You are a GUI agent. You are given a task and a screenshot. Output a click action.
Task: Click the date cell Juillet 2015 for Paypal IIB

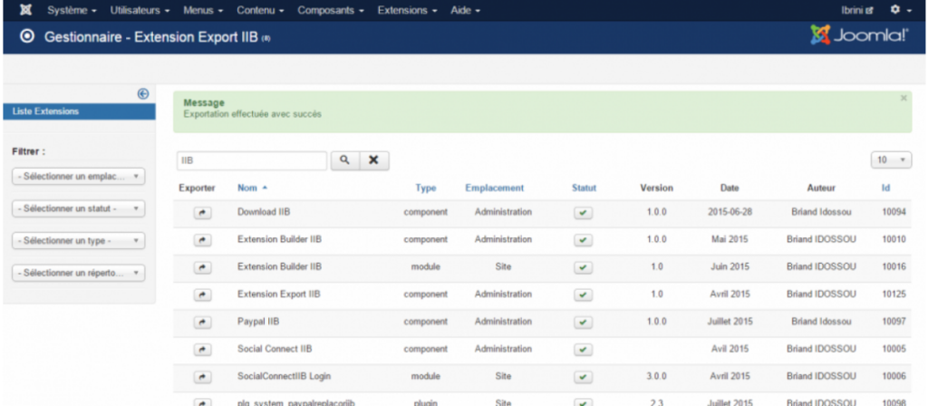click(x=730, y=322)
